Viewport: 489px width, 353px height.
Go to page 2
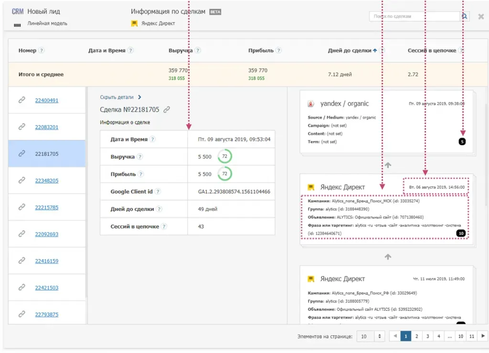[x=416, y=336]
